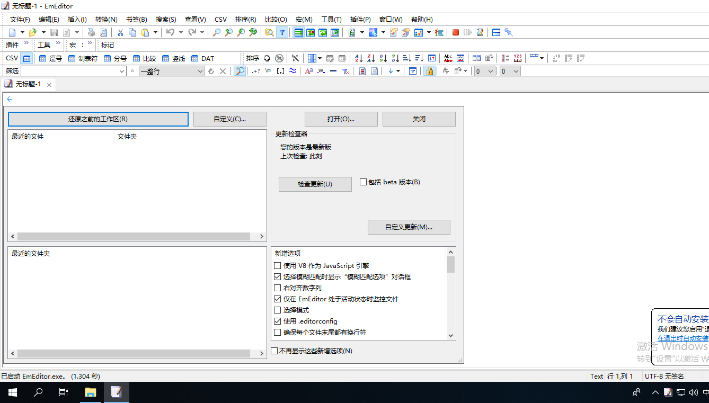
Task: Click the filter abort X icon
Action: click(223, 71)
